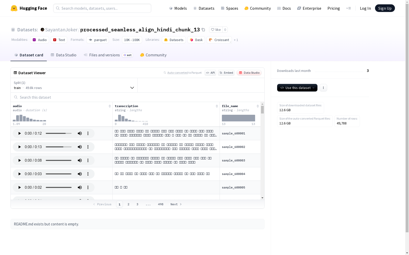Viewport: 409px width, 255px height.
Task: Click the Log In link
Action: coord(365,8)
